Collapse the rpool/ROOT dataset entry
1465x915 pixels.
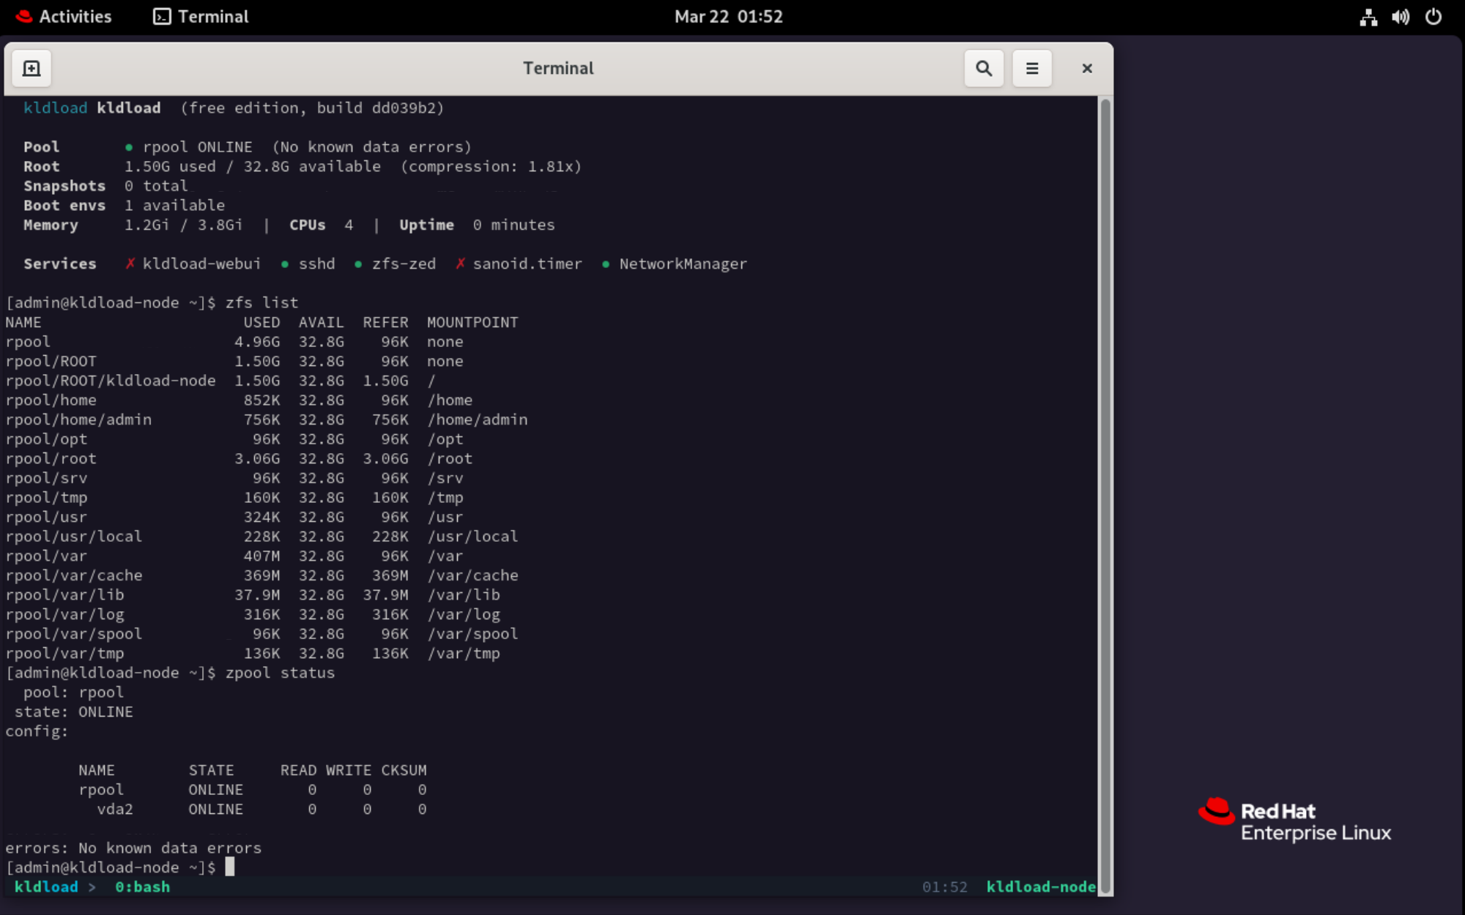coord(51,361)
